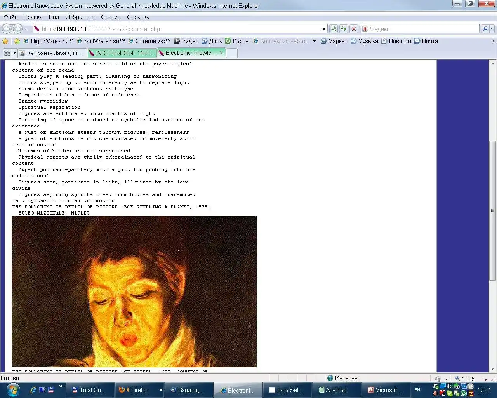Click the scrollbar down arrow

coord(492,369)
